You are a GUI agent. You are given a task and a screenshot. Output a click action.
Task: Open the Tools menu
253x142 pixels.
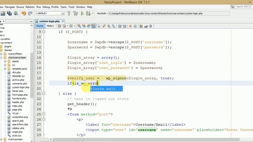pos(71,7)
